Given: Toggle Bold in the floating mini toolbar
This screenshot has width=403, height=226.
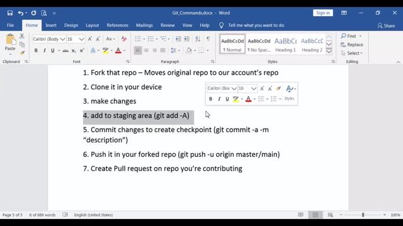Looking at the screenshot, I should tap(210, 99).
